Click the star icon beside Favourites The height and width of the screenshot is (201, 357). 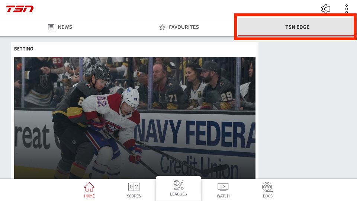click(x=162, y=27)
